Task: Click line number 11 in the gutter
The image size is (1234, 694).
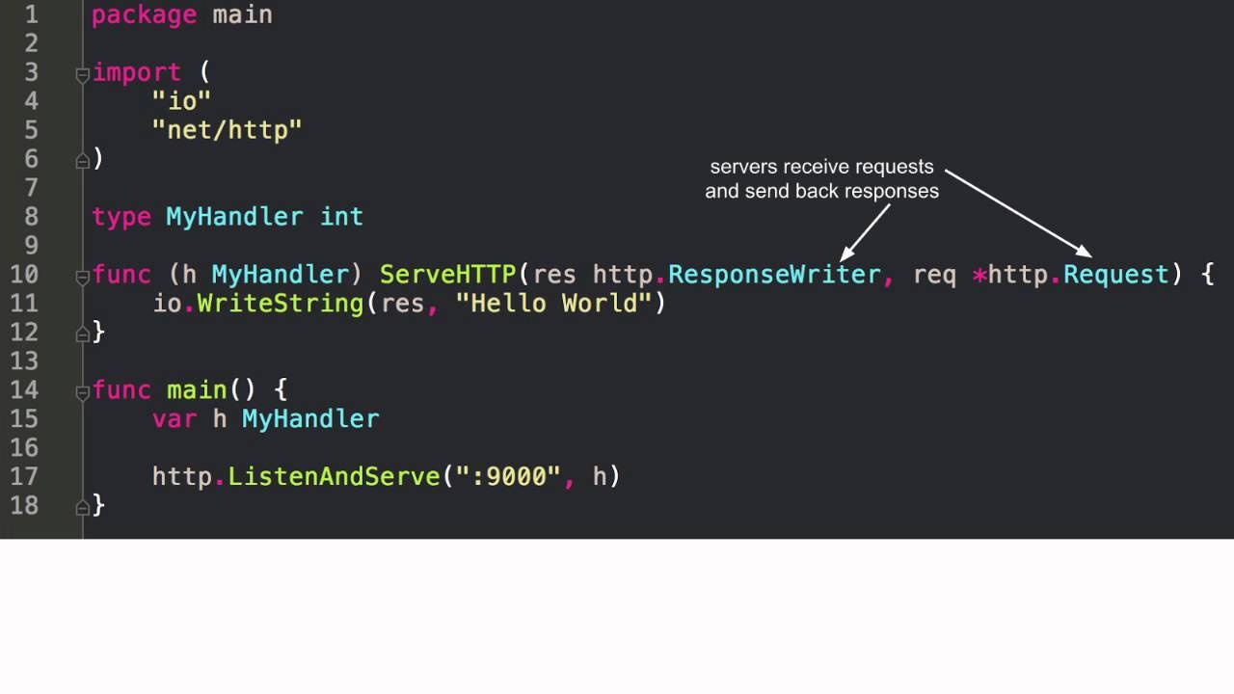Action: [24, 304]
